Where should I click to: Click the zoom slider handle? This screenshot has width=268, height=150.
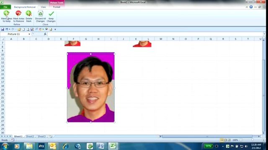(x=253, y=140)
